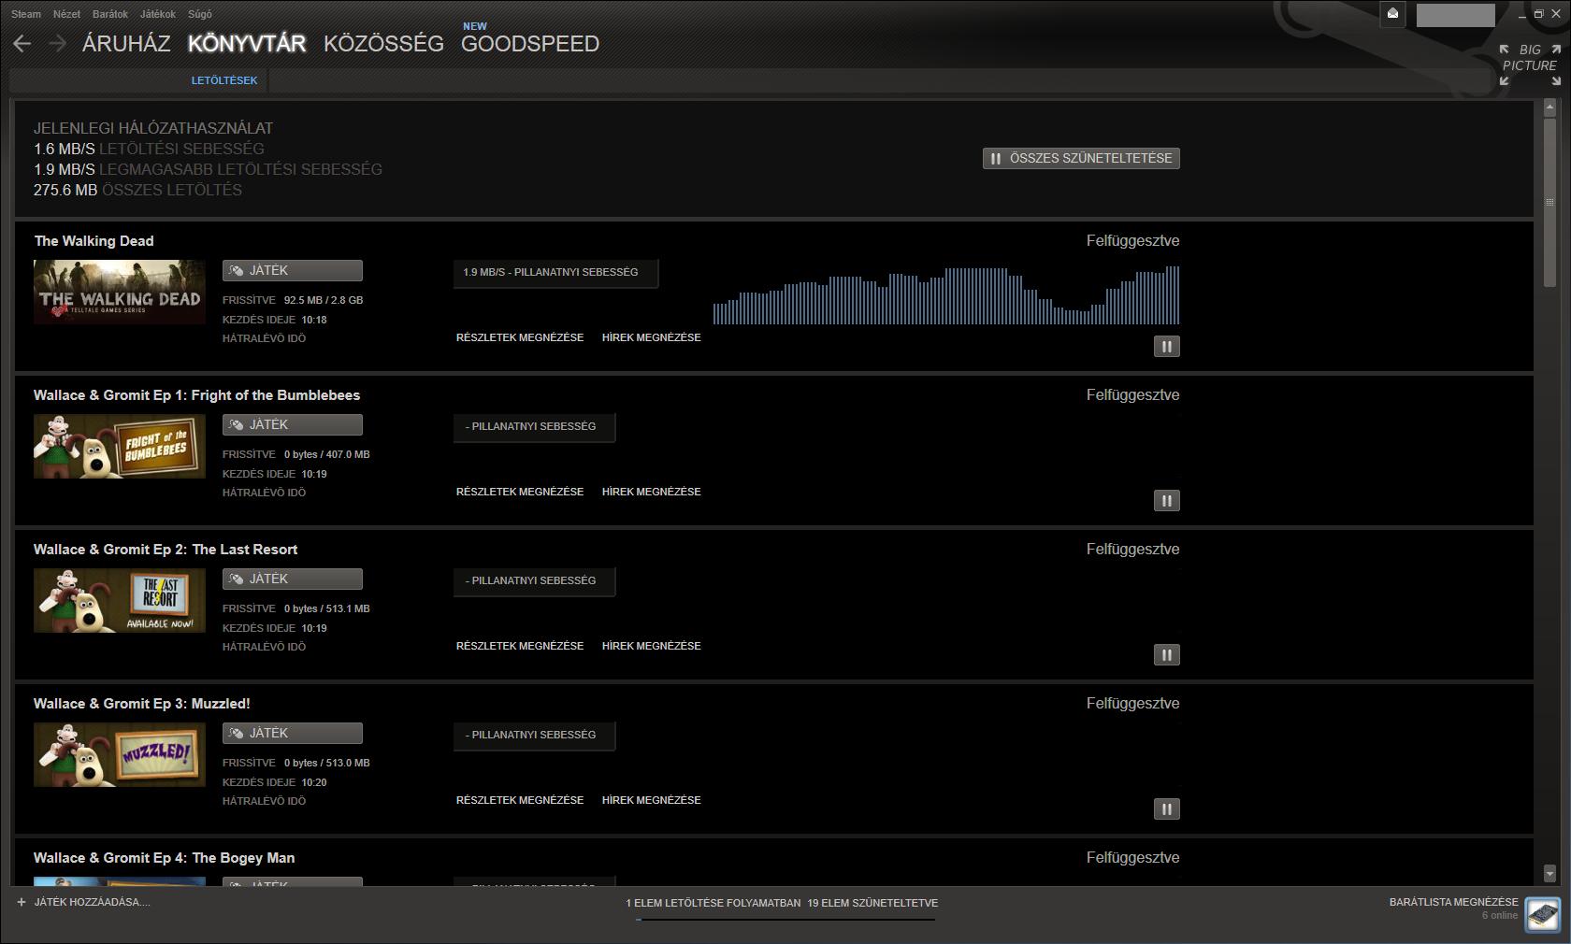Click Wallace & Gromit Ep 1 title
Screen dimensions: 1571x944
[x=196, y=395]
